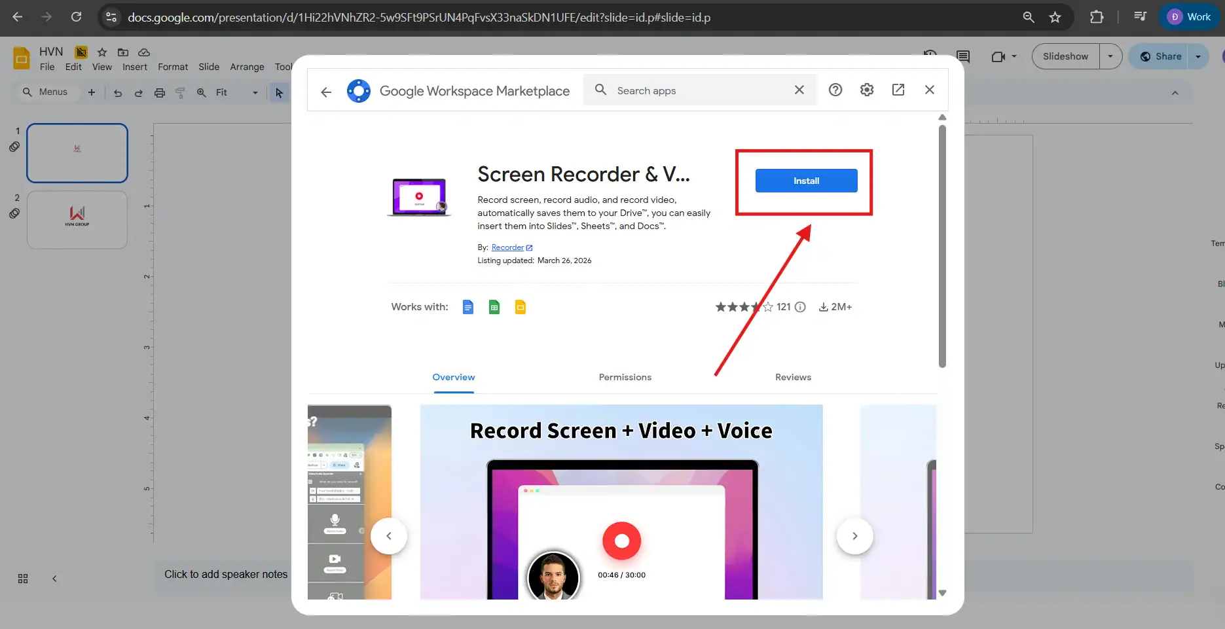Image resolution: width=1225 pixels, height=629 pixels.
Task: Click to add speaker notes
Action: (x=226, y=575)
